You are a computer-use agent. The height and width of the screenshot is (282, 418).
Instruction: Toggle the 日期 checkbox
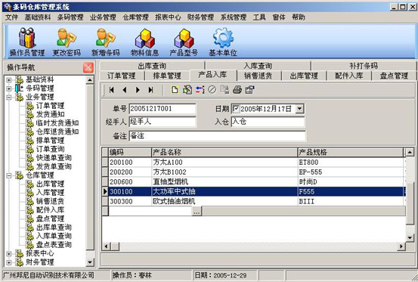236,108
